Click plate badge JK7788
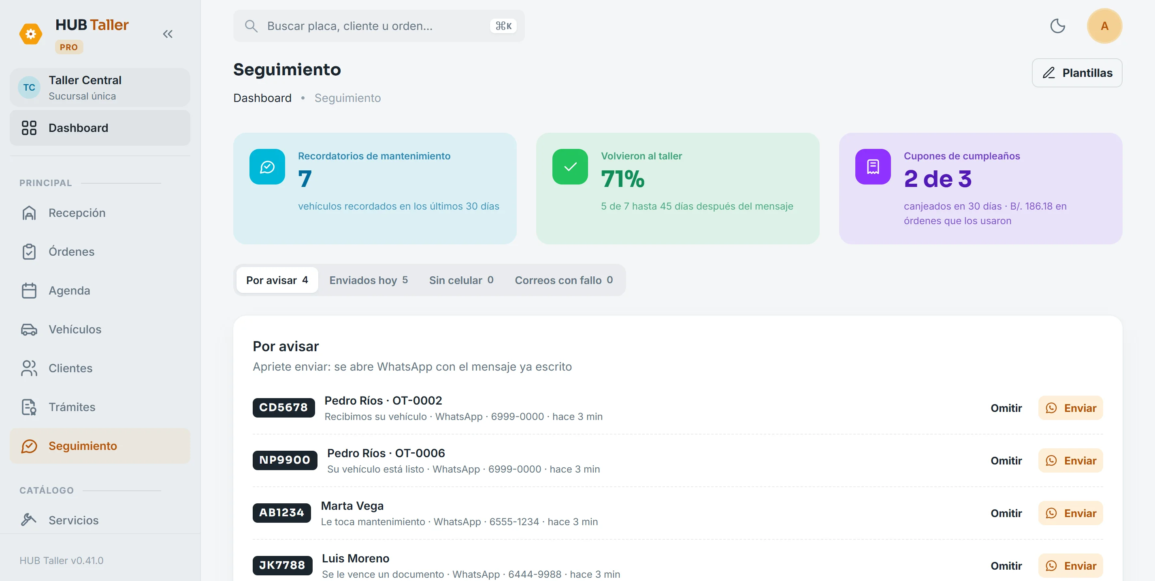The height and width of the screenshot is (581, 1155). (x=282, y=565)
